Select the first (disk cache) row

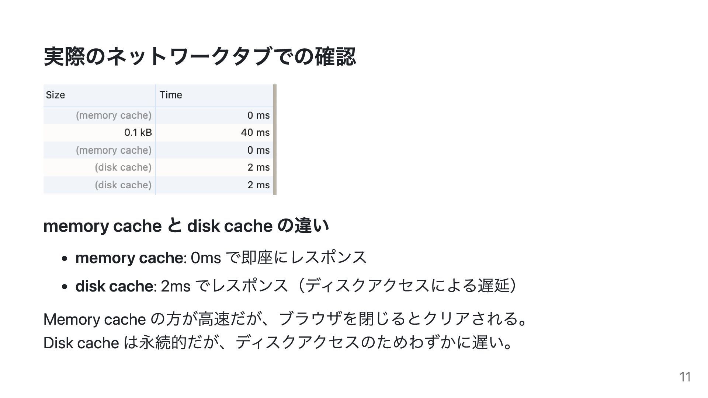click(158, 167)
